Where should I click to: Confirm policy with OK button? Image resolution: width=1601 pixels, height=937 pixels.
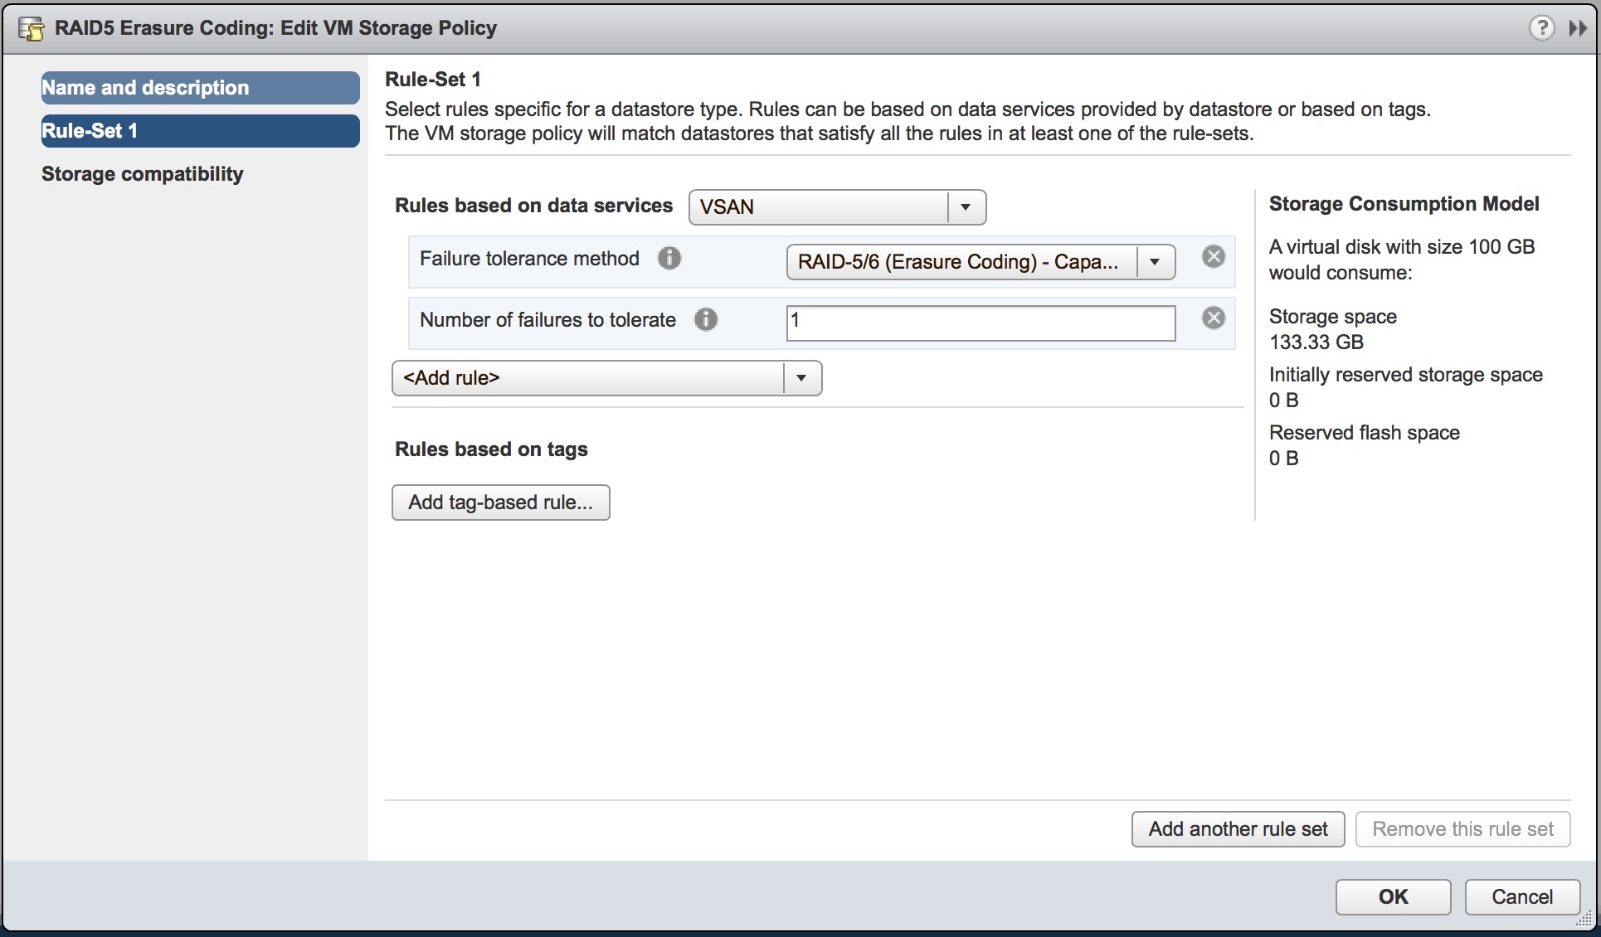pyautogui.click(x=1393, y=897)
